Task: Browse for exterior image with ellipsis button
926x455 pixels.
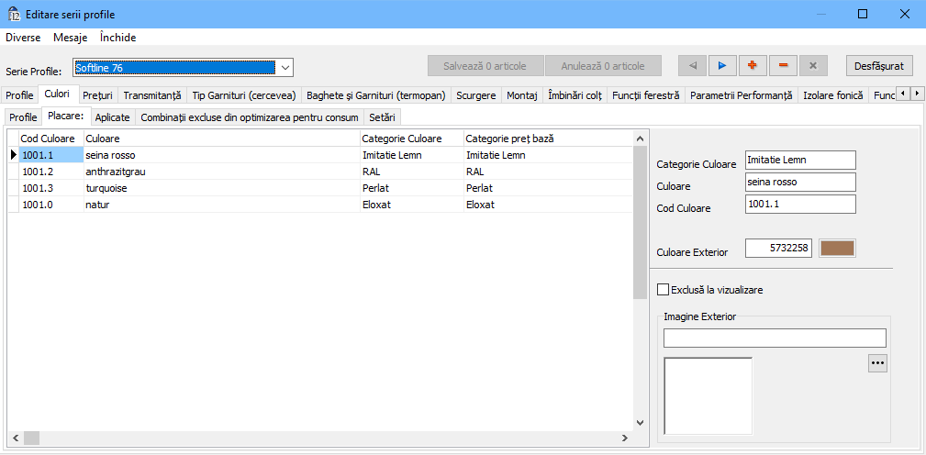Action: [877, 363]
